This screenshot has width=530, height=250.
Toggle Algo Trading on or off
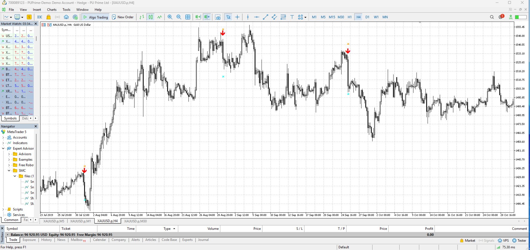point(95,17)
